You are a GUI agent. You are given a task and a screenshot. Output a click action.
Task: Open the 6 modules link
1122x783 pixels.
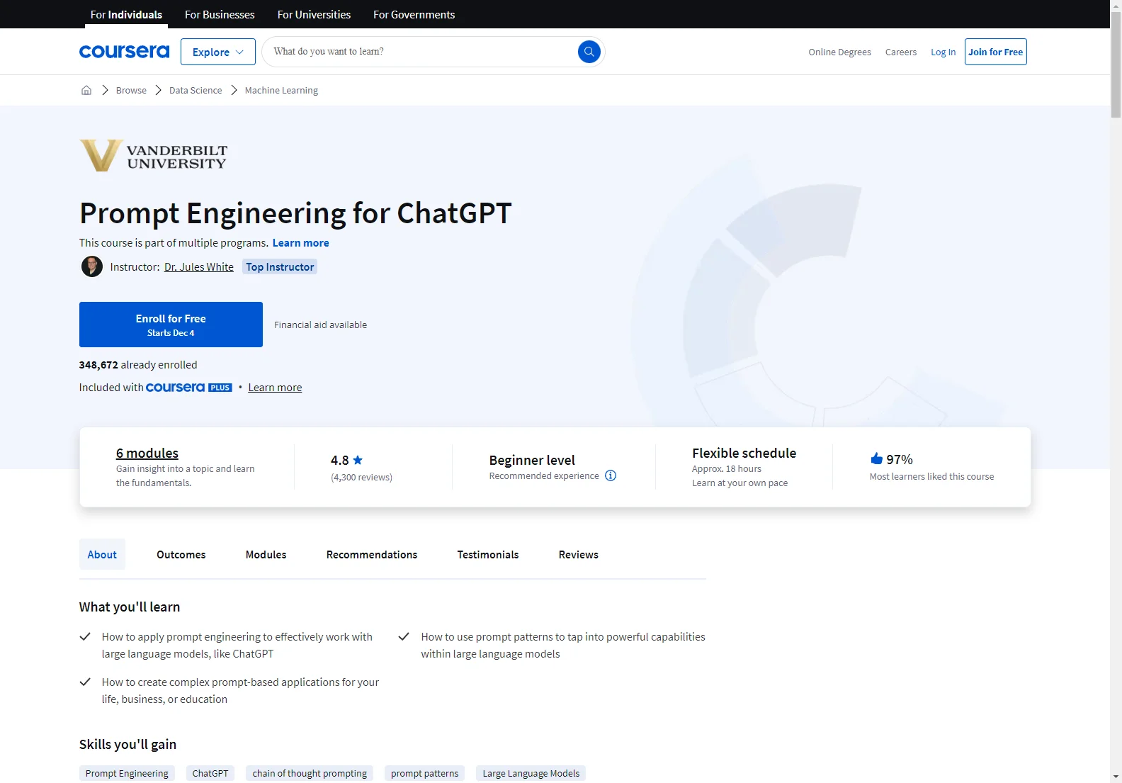point(147,453)
